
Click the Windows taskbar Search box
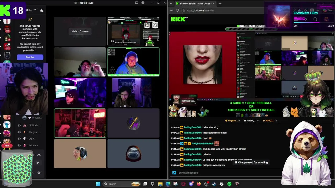point(122,184)
